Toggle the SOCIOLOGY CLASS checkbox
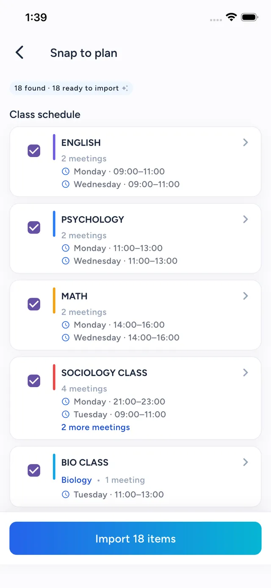The height and width of the screenshot is (588, 271). click(34, 381)
